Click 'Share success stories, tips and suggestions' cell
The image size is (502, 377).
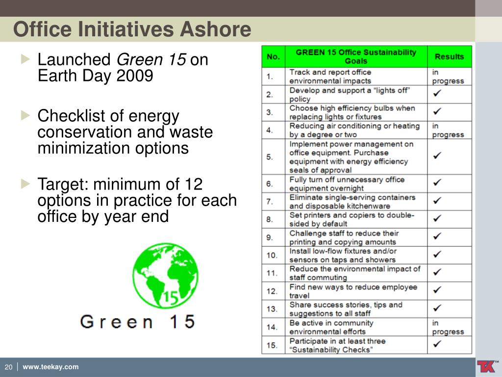(x=356, y=309)
